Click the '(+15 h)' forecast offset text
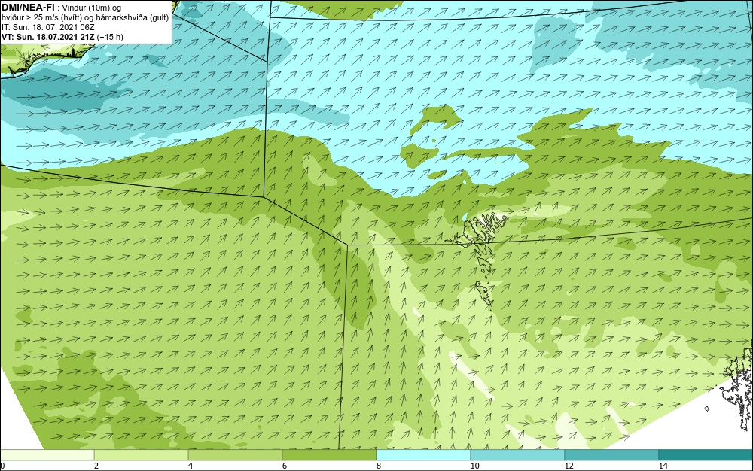 [110, 36]
